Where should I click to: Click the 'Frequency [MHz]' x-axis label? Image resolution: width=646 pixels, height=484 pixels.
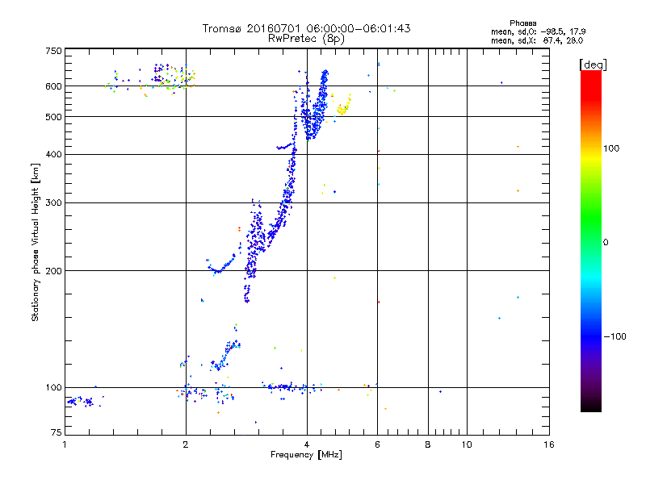pyautogui.click(x=306, y=455)
